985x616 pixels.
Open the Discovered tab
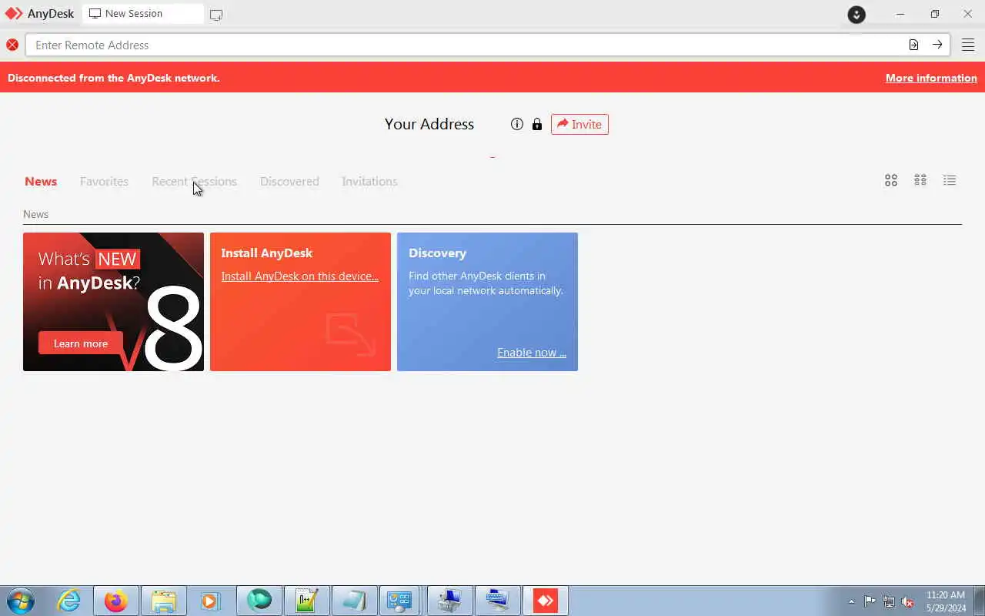pos(289,182)
